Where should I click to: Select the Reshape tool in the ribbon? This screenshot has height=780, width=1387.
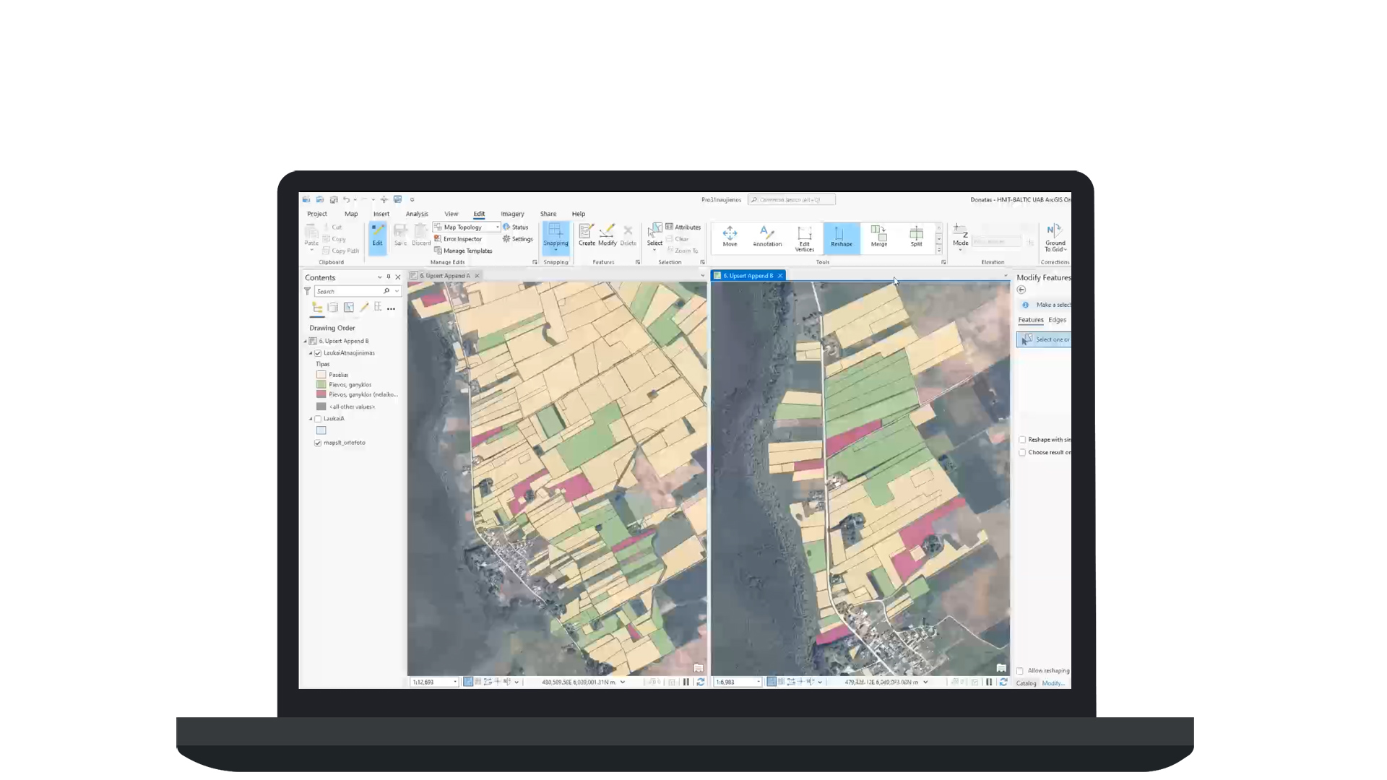[x=841, y=236]
